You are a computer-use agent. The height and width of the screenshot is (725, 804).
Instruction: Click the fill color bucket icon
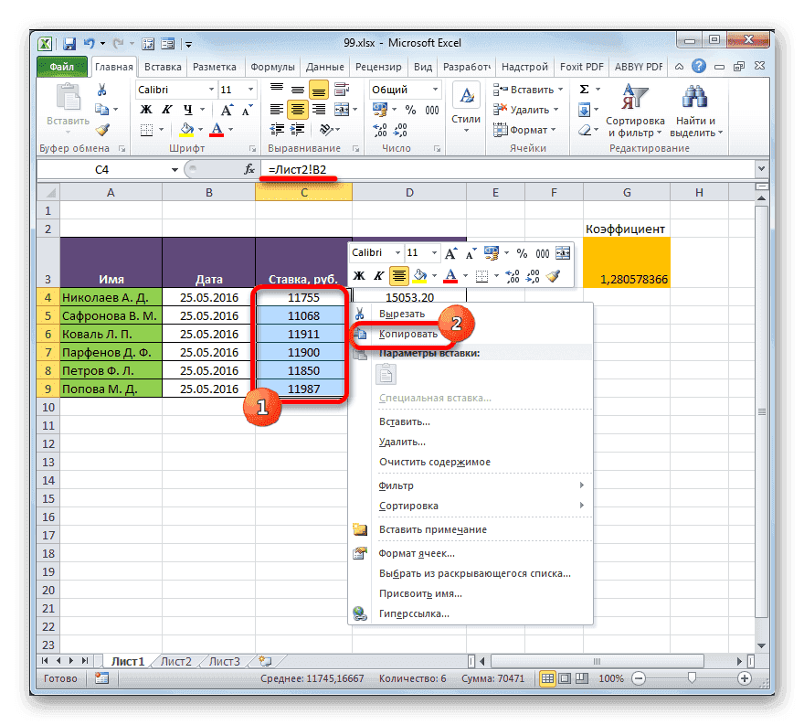point(185,129)
